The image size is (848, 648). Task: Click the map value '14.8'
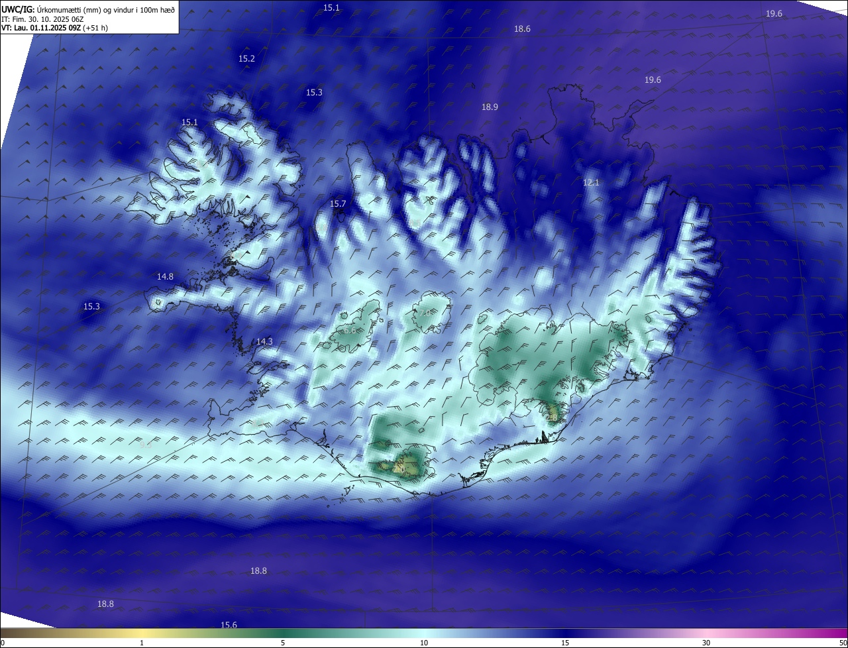165,277
